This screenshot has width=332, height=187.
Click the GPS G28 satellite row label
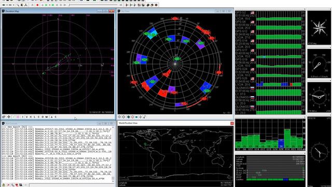pos(241,78)
